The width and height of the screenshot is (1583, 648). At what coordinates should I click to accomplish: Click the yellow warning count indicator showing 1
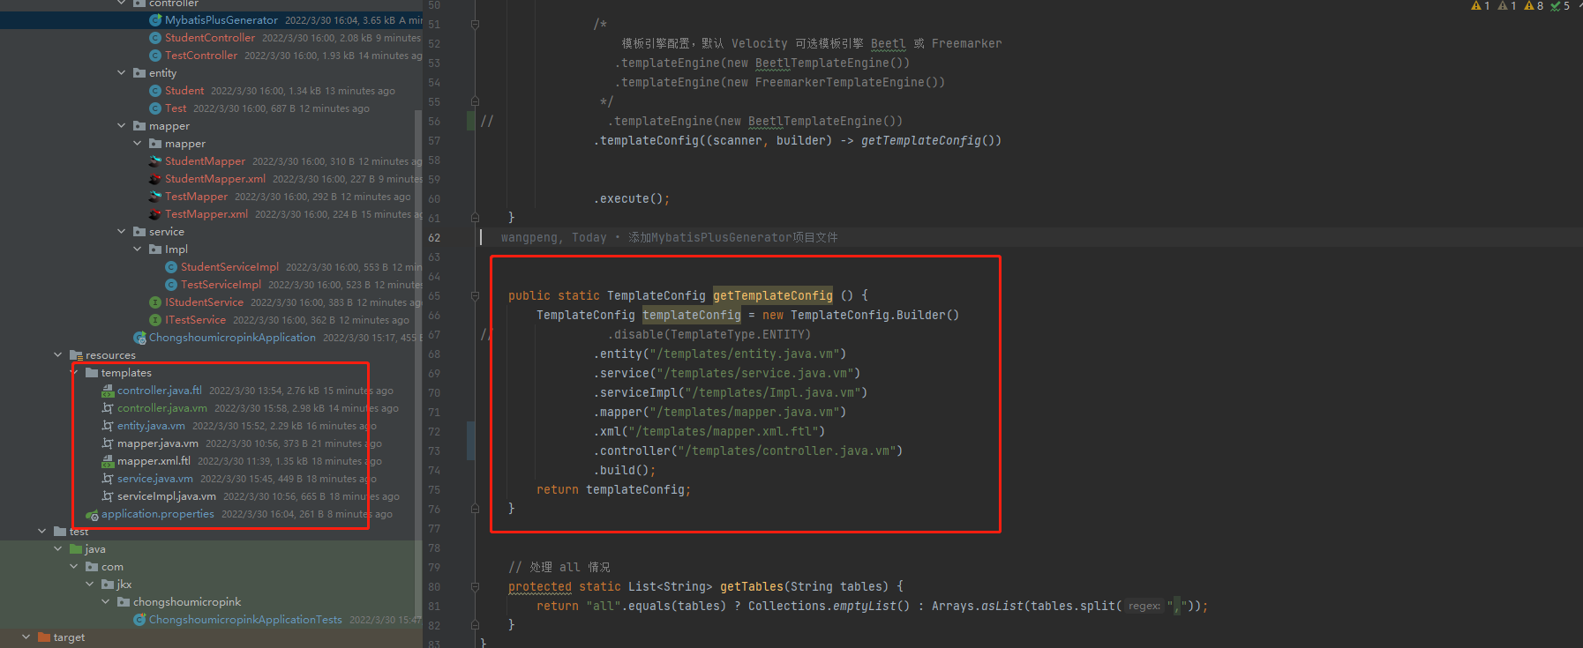tap(1481, 6)
